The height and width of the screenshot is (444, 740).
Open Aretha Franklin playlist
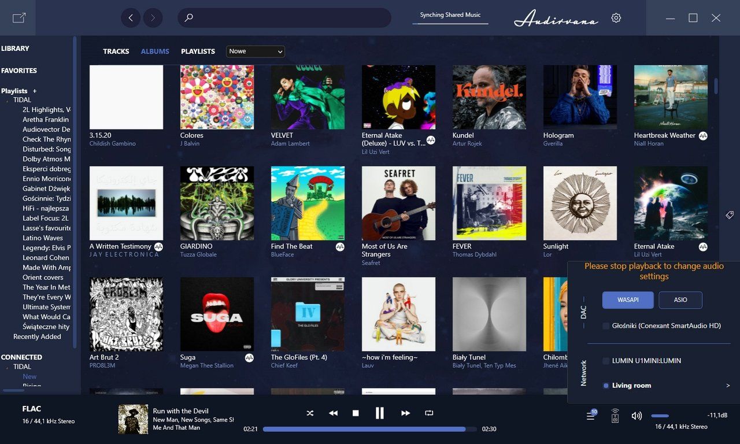pos(46,120)
